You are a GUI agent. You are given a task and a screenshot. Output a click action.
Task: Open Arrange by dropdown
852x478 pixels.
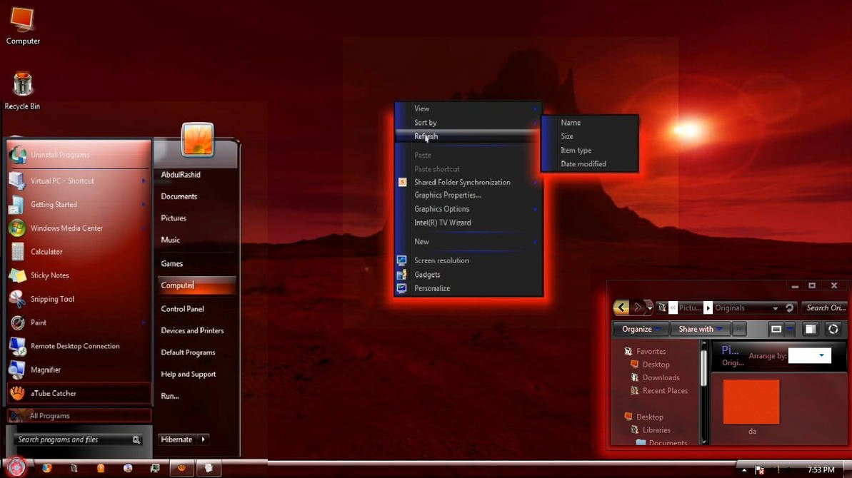[x=810, y=355]
